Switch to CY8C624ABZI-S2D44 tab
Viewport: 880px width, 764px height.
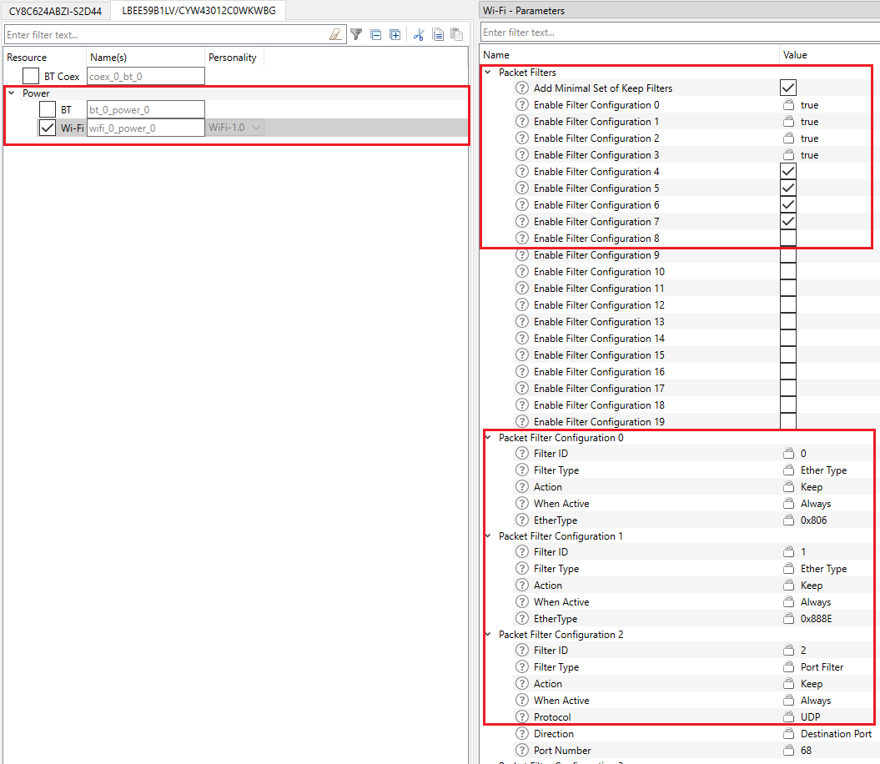pos(55,11)
